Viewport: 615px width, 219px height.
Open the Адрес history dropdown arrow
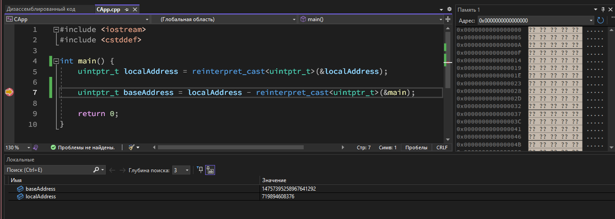[592, 20]
